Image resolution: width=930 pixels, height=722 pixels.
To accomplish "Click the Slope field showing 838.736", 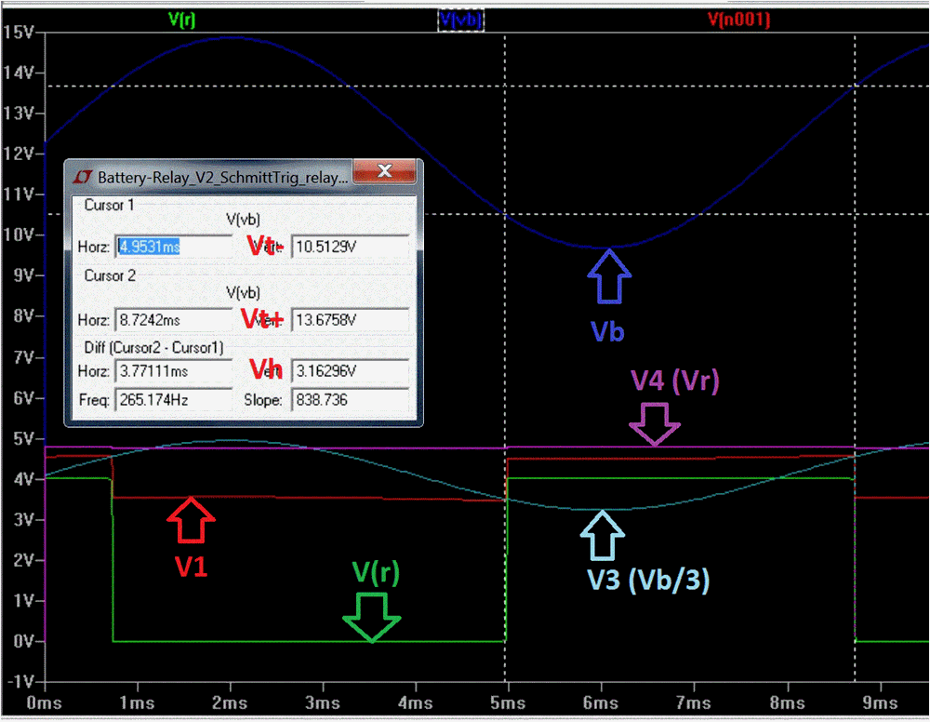I will tap(350, 401).
